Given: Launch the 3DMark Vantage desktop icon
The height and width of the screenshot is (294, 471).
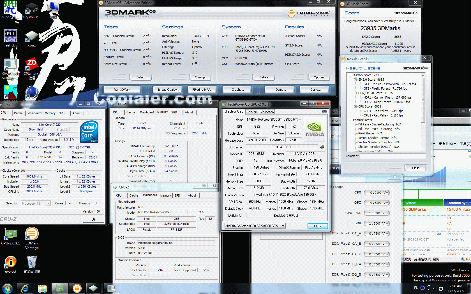Looking at the screenshot, I should click(x=32, y=238).
